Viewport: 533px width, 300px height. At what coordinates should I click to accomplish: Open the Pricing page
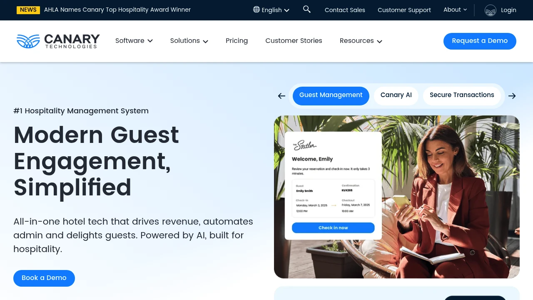pos(237,41)
